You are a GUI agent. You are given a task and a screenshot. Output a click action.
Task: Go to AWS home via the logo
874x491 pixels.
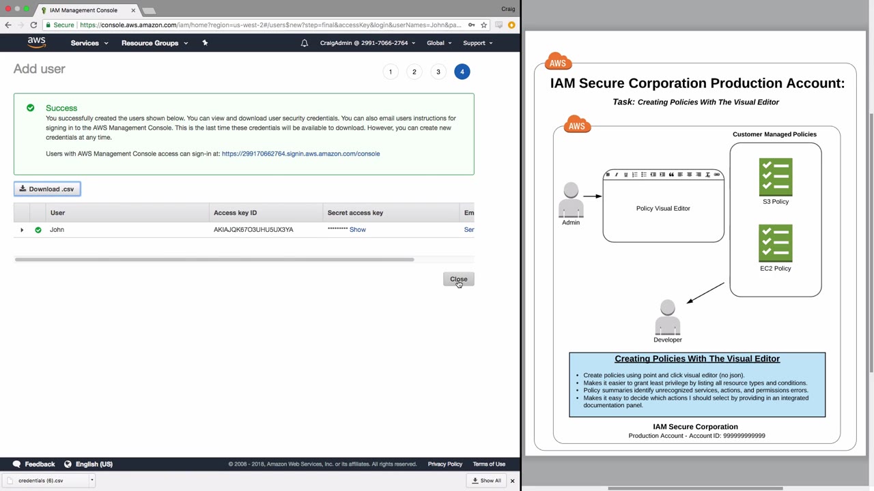pyautogui.click(x=37, y=42)
